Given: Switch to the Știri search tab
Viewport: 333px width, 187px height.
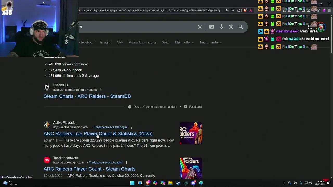Looking at the screenshot, I should click(x=120, y=42).
